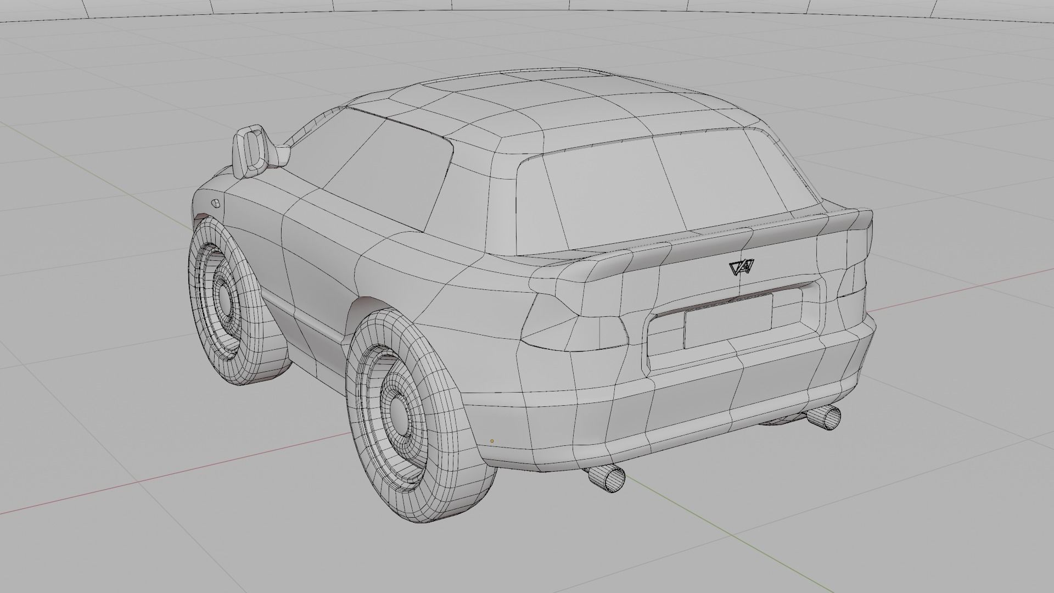Viewport: 1054px width, 593px height.
Task: Click the orange object origin dot
Action: pyautogui.click(x=492, y=441)
